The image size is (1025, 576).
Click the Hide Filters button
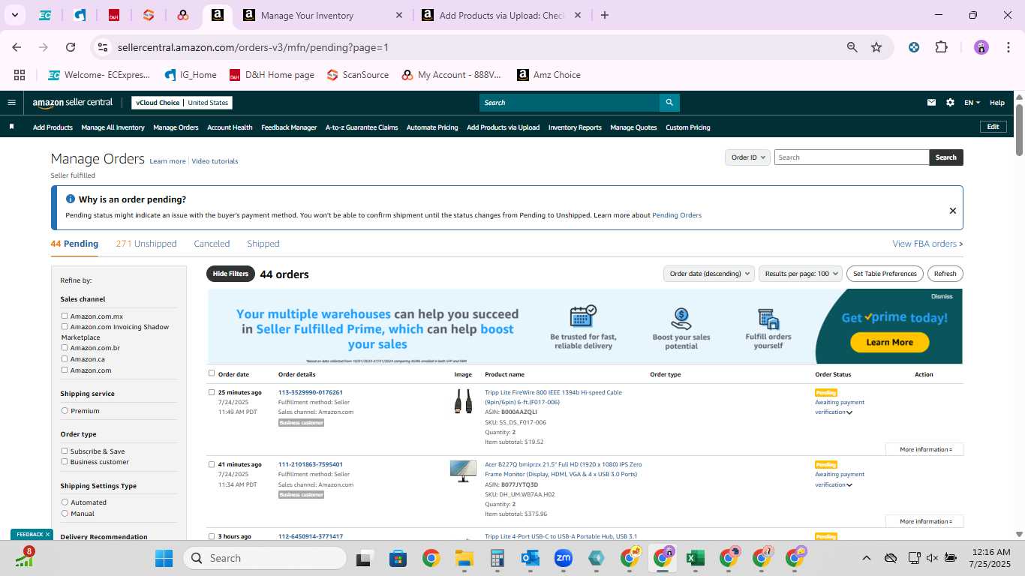pyautogui.click(x=230, y=274)
